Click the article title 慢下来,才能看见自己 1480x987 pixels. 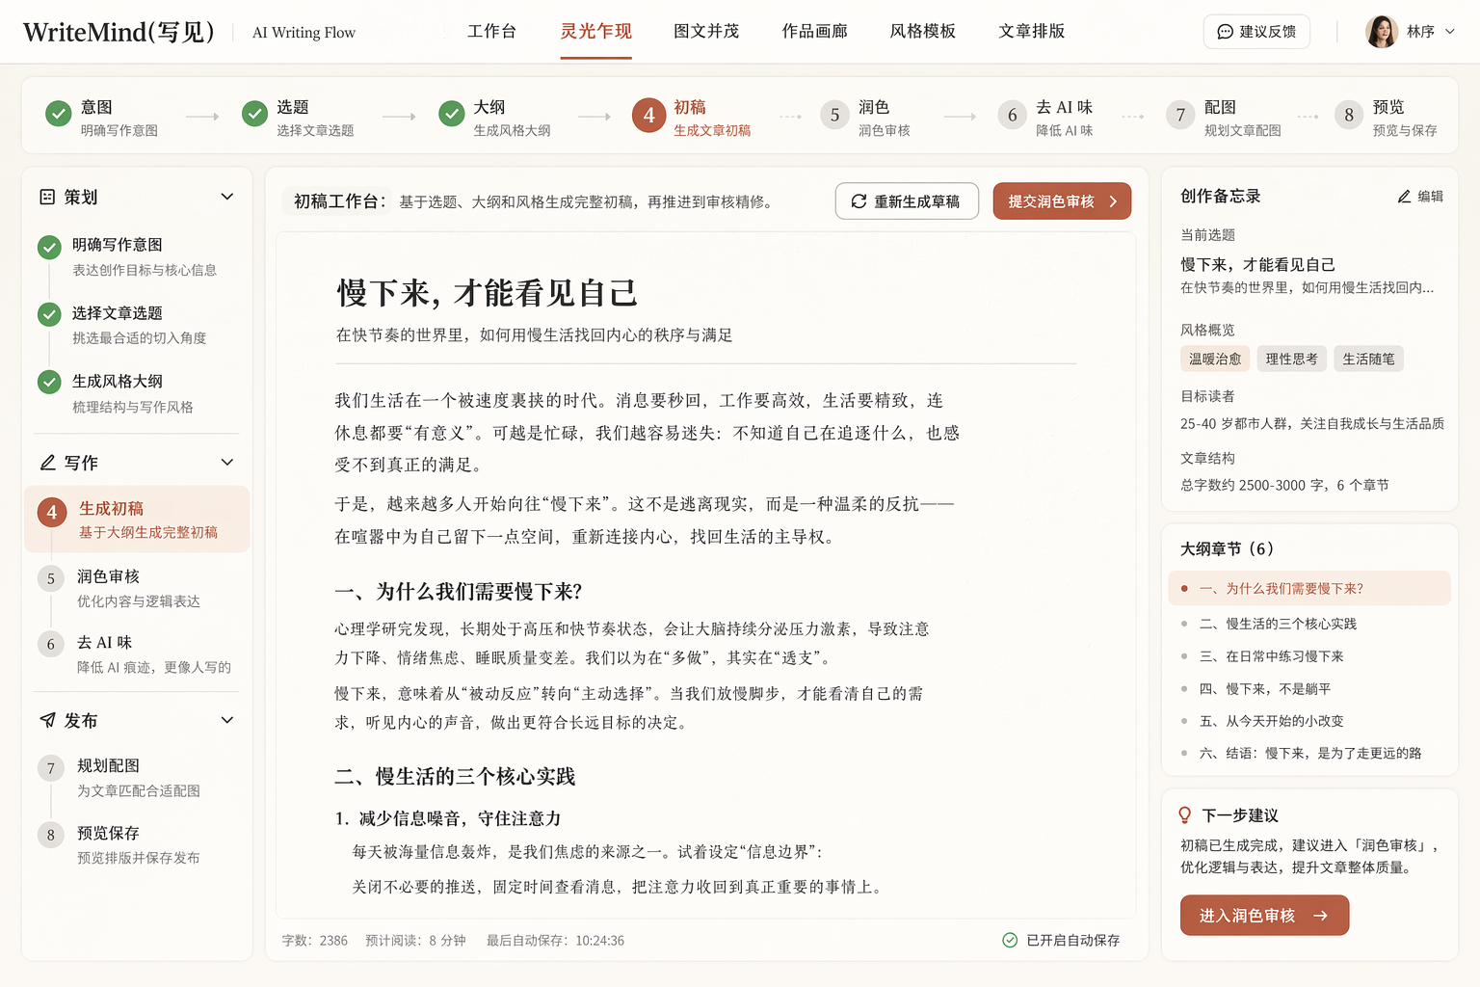(x=488, y=293)
